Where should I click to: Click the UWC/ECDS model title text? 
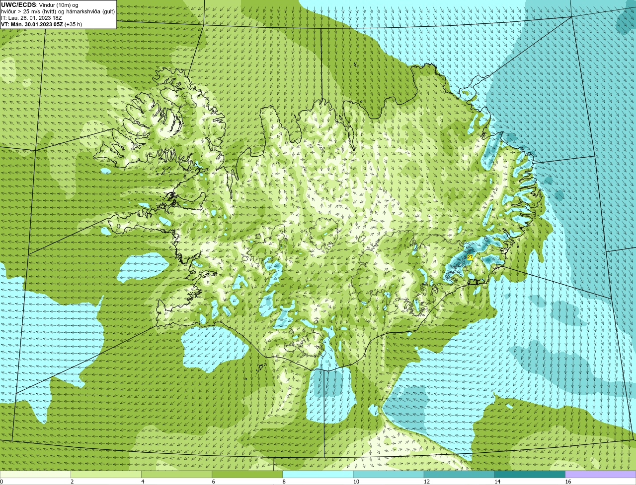(19, 5)
